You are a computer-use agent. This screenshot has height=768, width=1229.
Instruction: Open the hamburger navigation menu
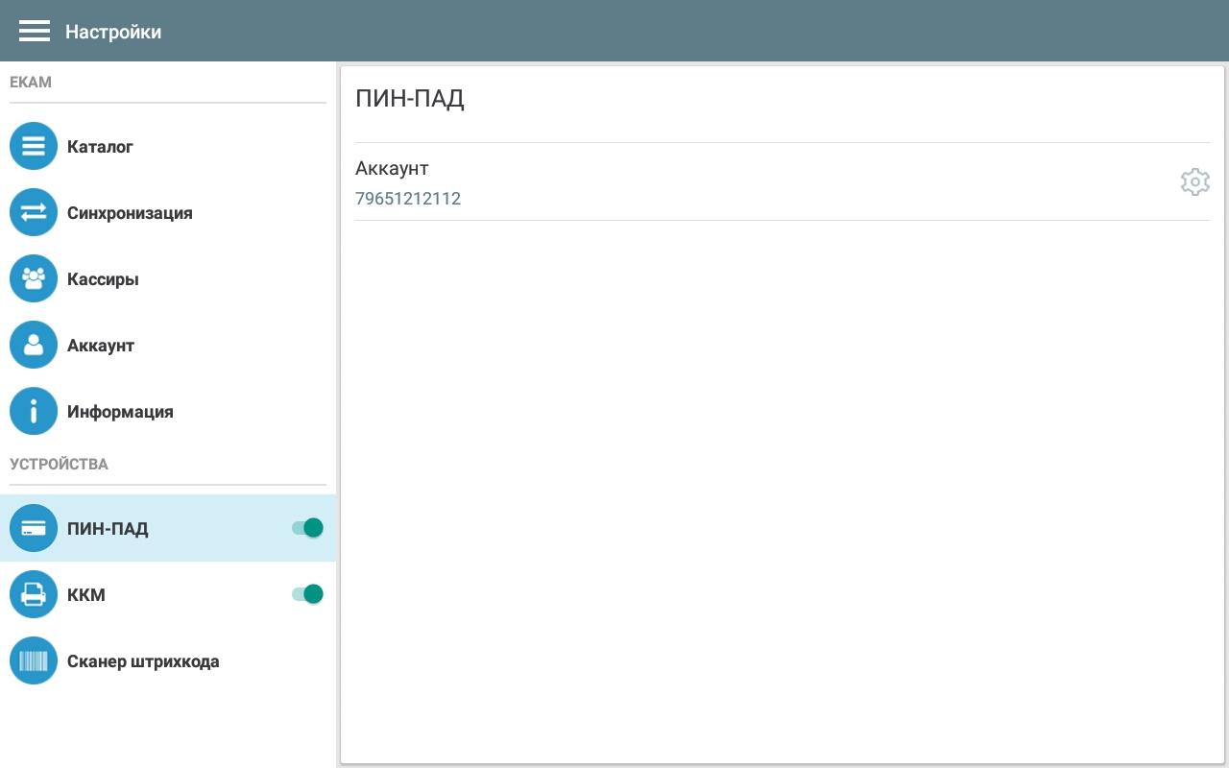pyautogui.click(x=34, y=32)
